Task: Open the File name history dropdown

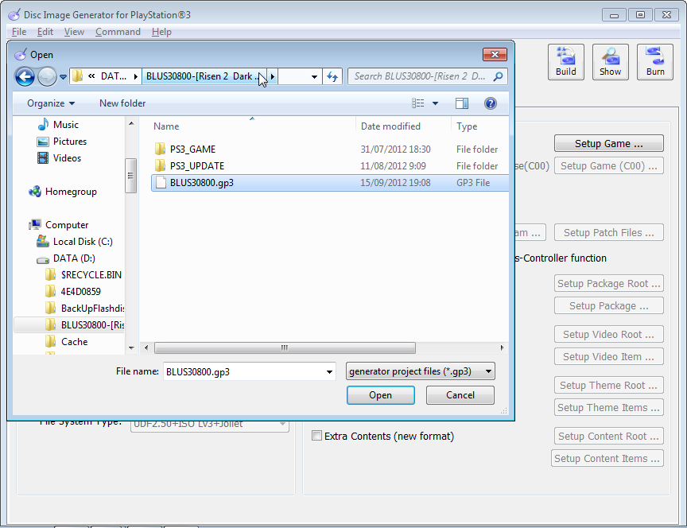Action: tap(329, 371)
